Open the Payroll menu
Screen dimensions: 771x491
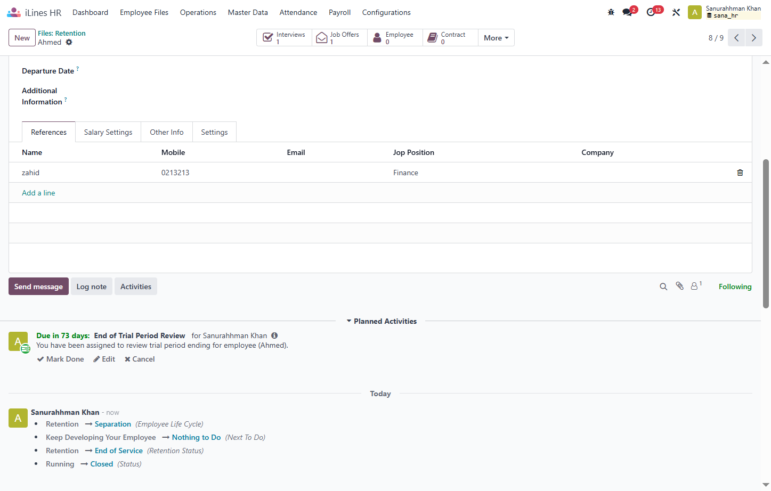[x=339, y=12]
